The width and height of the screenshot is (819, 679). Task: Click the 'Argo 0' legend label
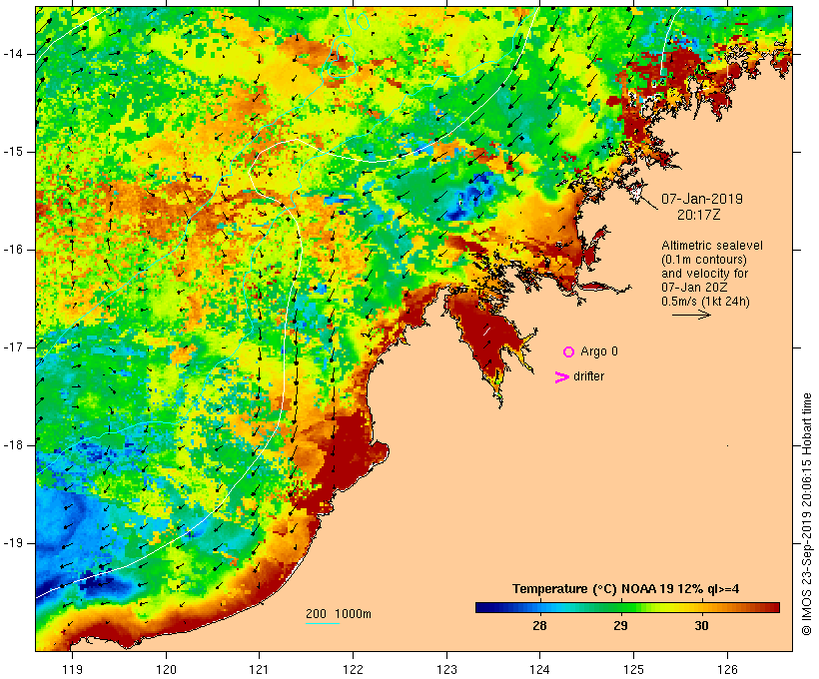coord(599,351)
